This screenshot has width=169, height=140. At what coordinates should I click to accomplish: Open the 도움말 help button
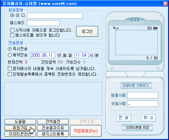coord(20,122)
